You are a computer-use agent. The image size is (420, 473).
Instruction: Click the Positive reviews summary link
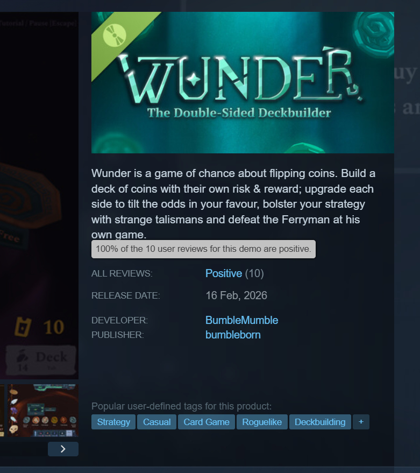tap(224, 273)
